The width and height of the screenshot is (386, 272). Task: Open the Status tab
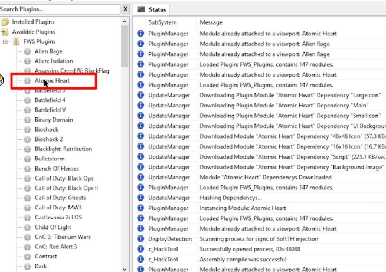point(152,9)
